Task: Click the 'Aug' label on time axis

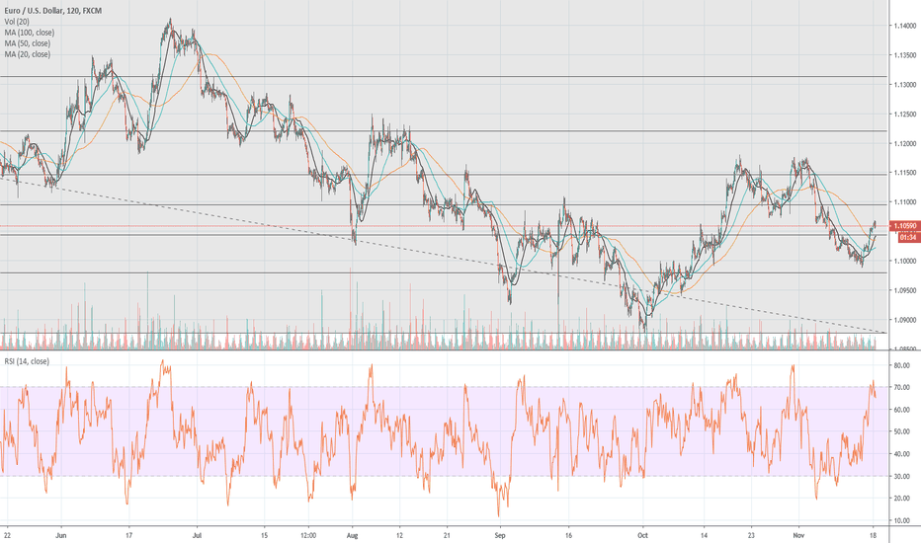Action: (353, 533)
